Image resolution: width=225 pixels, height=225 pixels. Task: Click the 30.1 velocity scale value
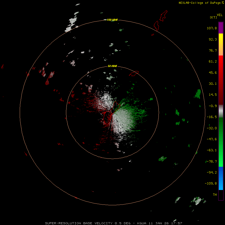[213, 84]
